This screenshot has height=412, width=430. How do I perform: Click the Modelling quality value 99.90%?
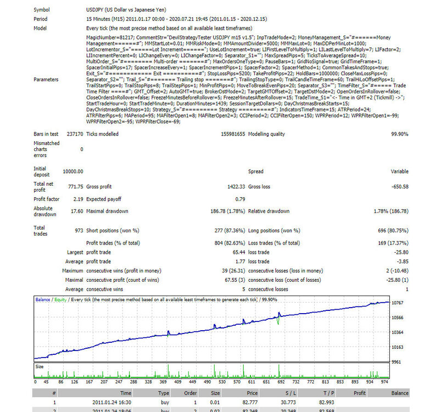pyautogui.click(x=400, y=134)
